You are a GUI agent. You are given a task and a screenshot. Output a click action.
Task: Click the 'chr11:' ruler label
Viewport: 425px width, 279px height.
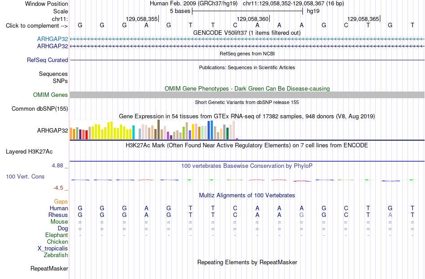click(x=59, y=19)
